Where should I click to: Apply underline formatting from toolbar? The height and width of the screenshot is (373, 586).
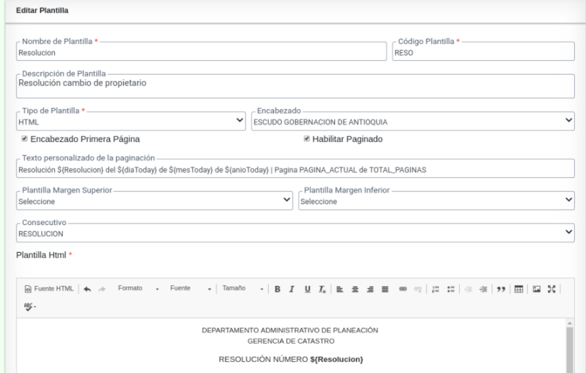point(307,289)
